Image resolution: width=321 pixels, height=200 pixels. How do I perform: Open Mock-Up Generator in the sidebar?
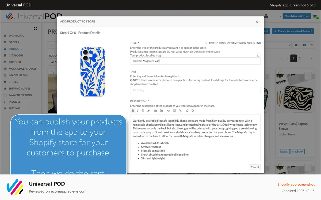(22, 69)
